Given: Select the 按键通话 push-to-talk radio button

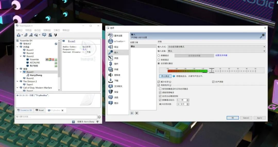Looking at the screenshot, I should 159,55.
